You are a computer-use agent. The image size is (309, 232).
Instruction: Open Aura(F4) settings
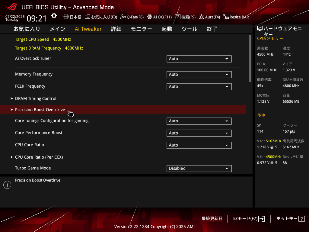209,17
